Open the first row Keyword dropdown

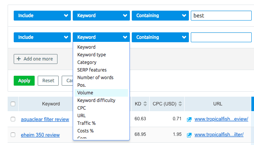[x=101, y=16]
